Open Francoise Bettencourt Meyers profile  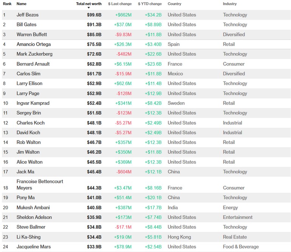coord(40,184)
